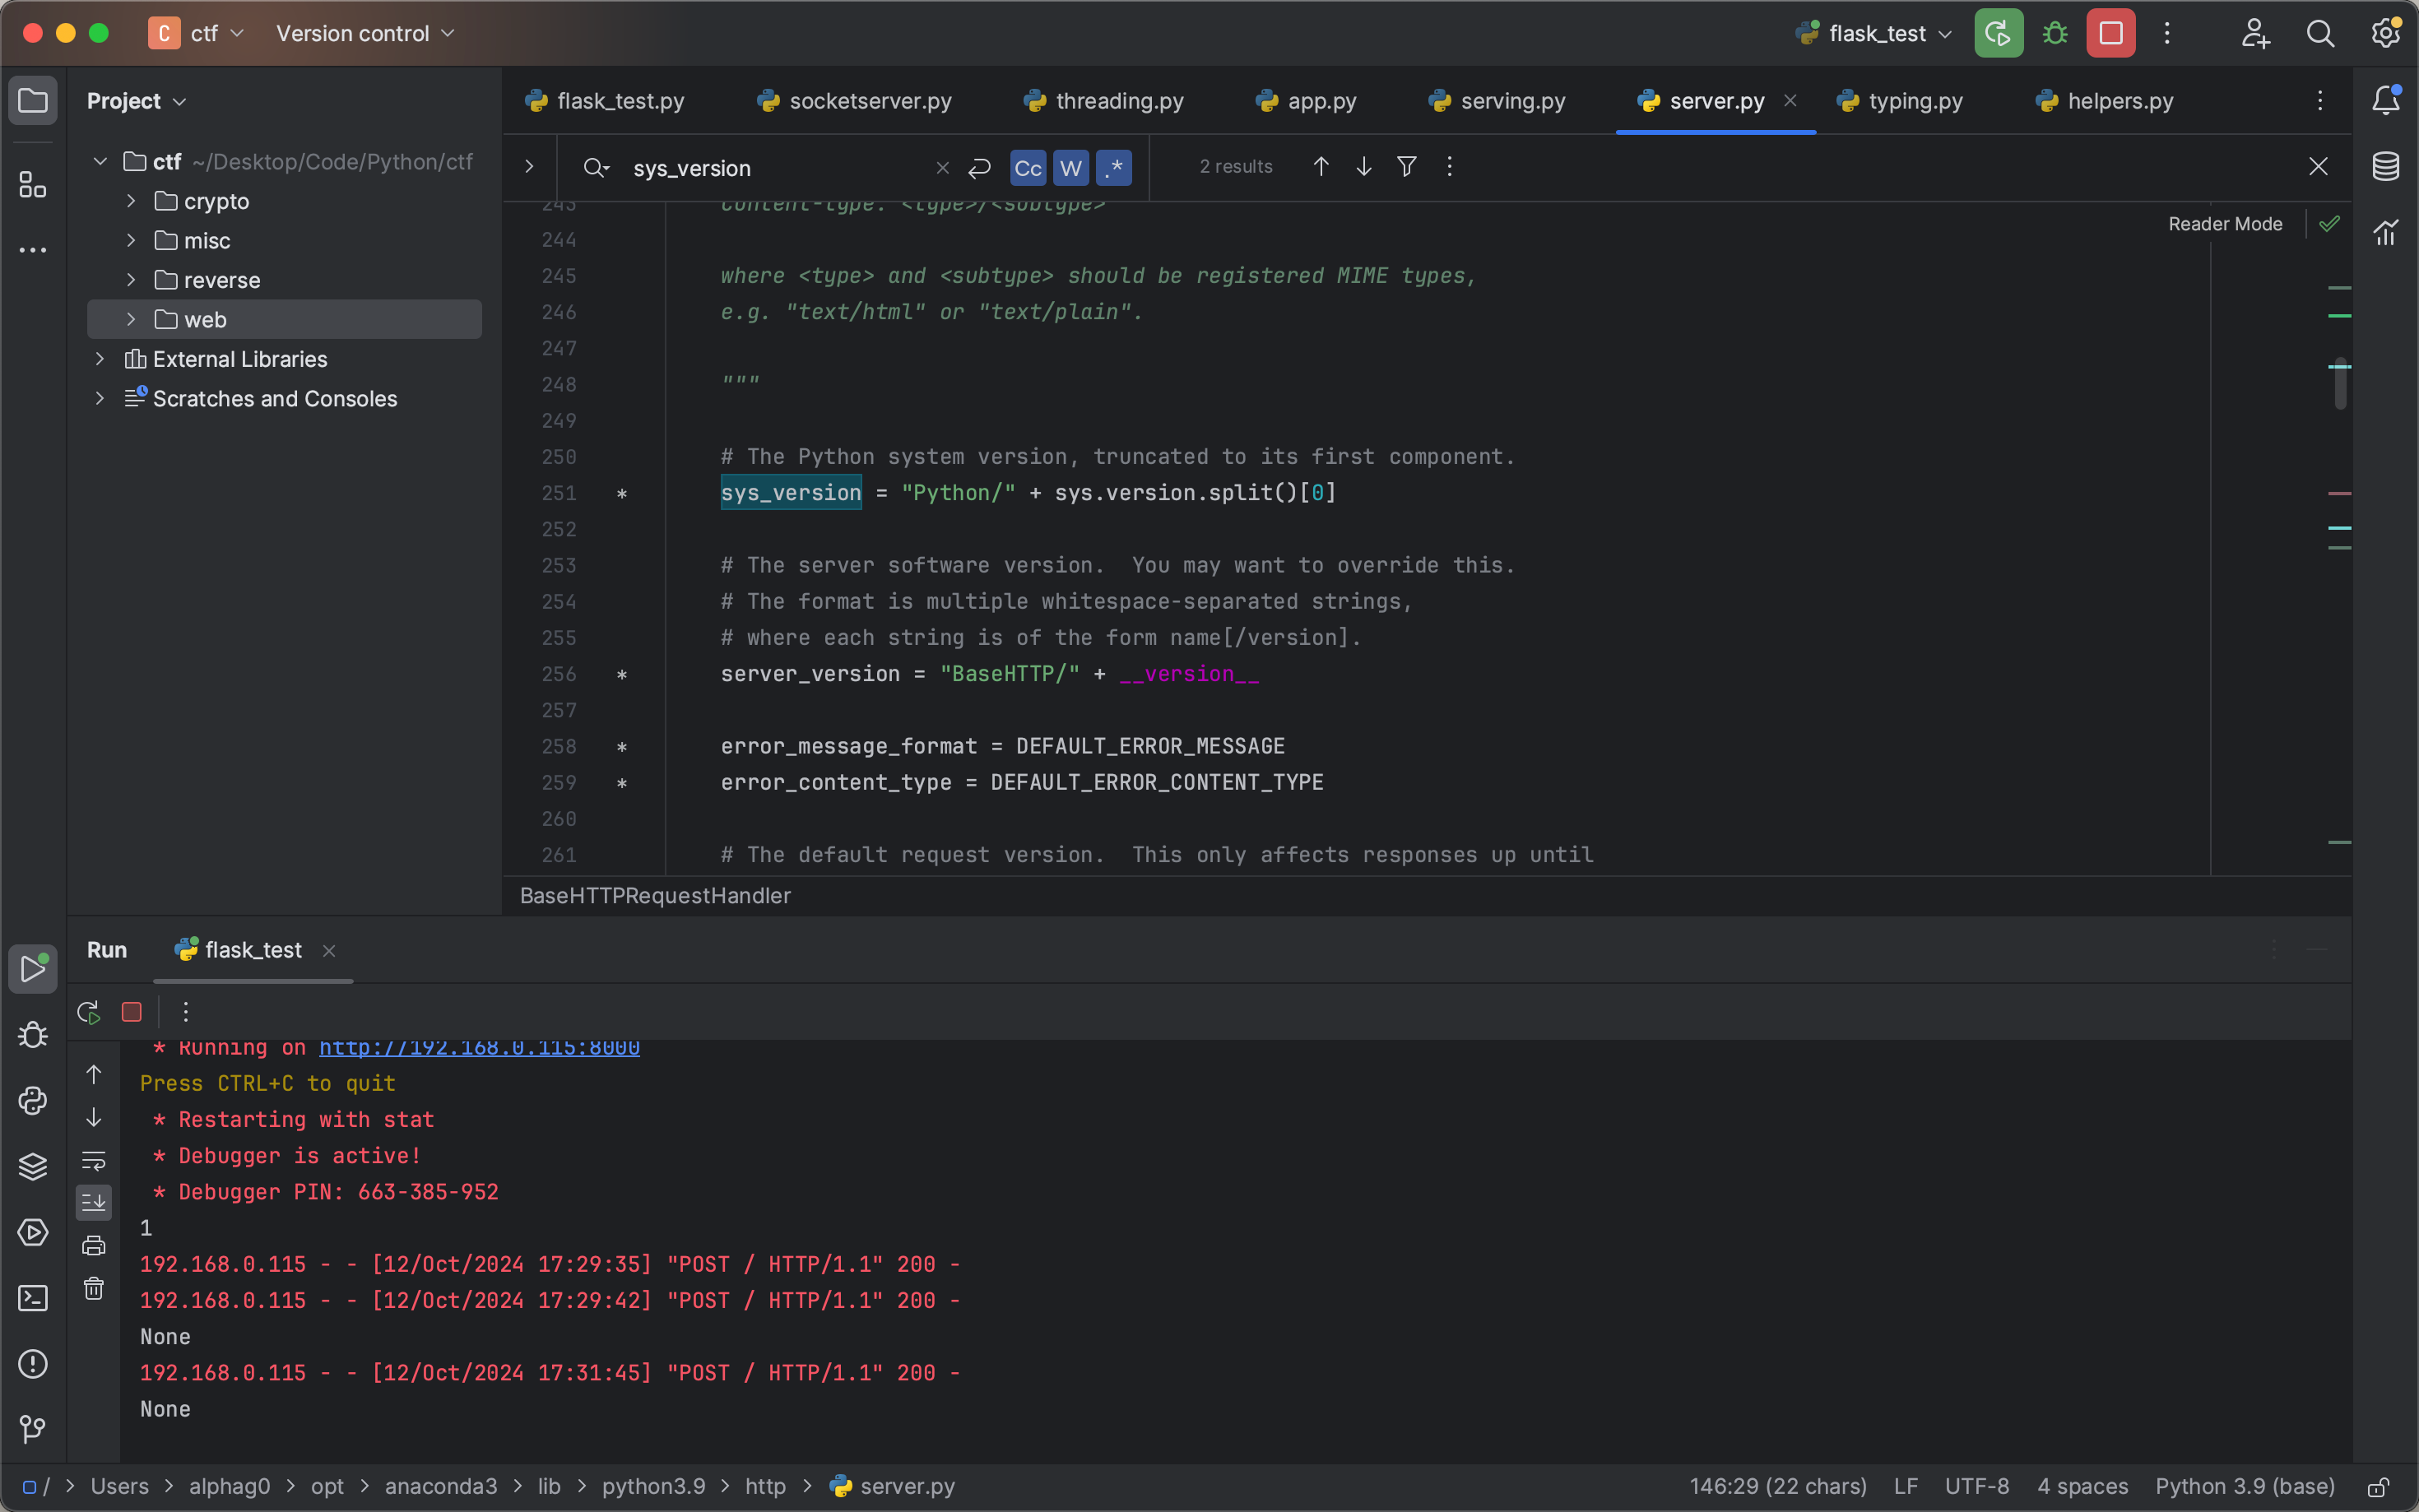Open the Problems tool window
The image size is (2419, 1512).
32,1364
